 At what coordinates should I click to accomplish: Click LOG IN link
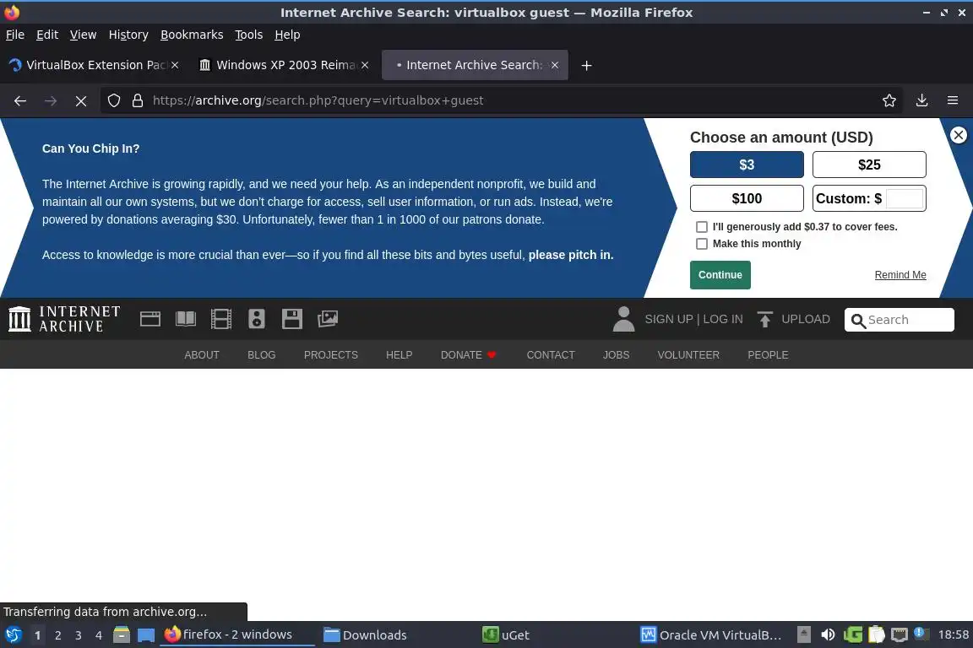723,319
